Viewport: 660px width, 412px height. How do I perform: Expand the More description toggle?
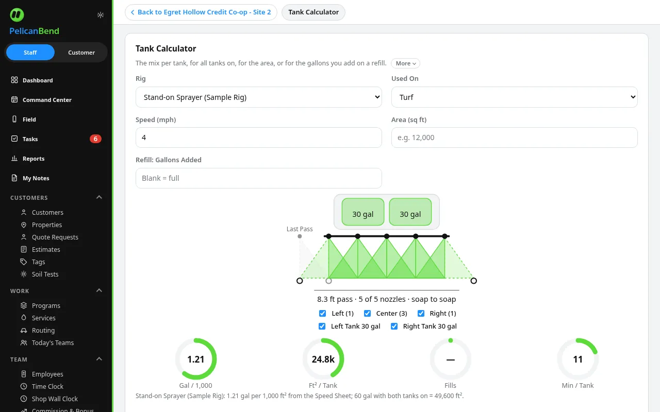pos(406,63)
